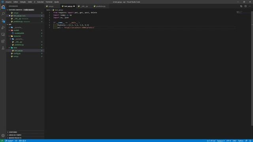Open the Manage gear menu
The width and height of the screenshot is (253, 142).
(x=3, y=136)
